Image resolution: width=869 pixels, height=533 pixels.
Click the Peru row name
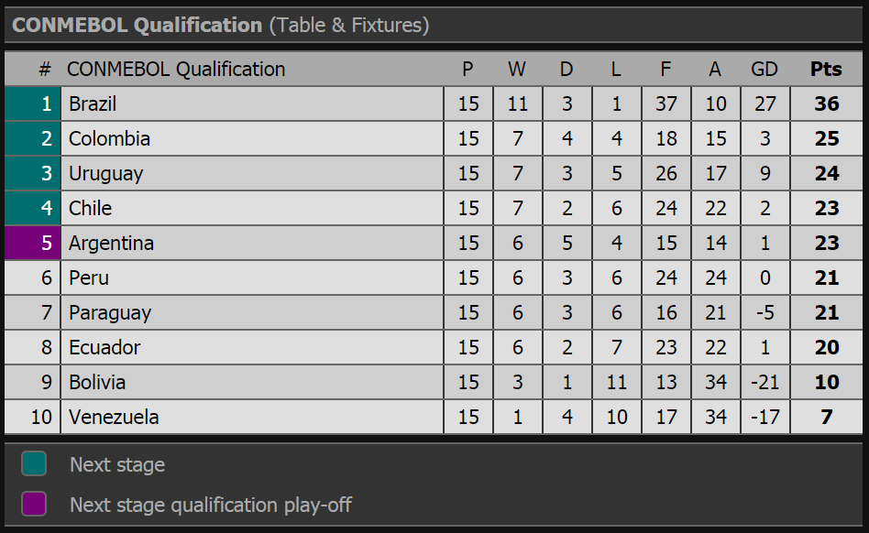click(89, 278)
